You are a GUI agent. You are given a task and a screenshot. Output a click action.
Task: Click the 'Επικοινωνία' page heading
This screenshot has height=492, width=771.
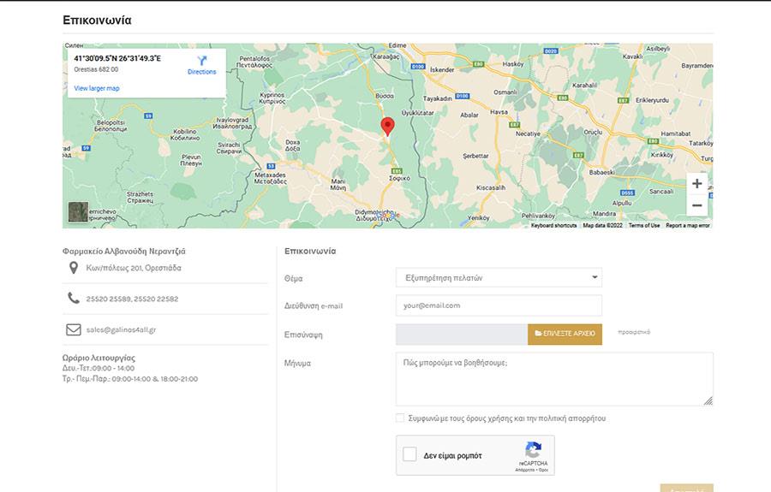97,21
